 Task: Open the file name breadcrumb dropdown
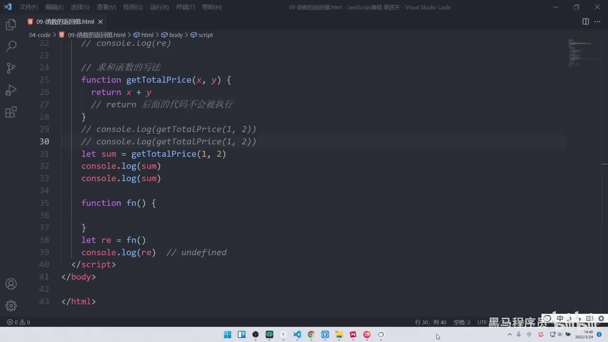tap(96, 35)
